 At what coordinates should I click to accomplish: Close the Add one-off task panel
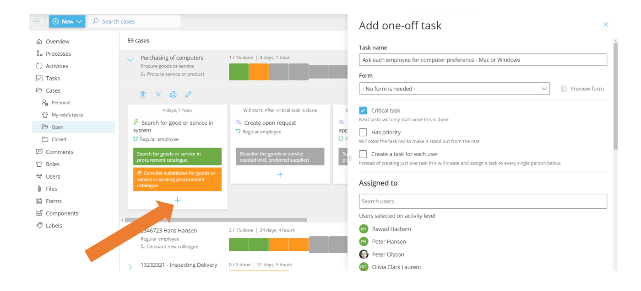(x=606, y=25)
